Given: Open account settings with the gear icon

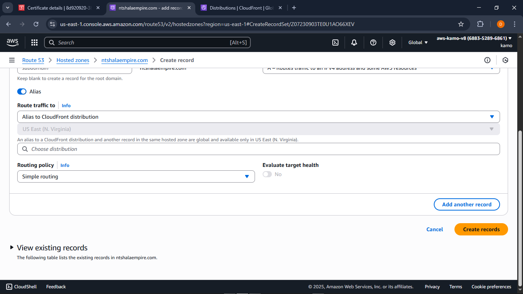Looking at the screenshot, I should coord(392,42).
